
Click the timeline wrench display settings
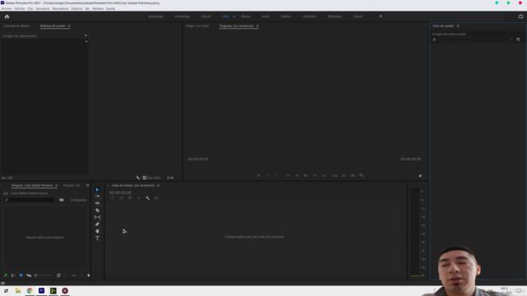point(147,198)
